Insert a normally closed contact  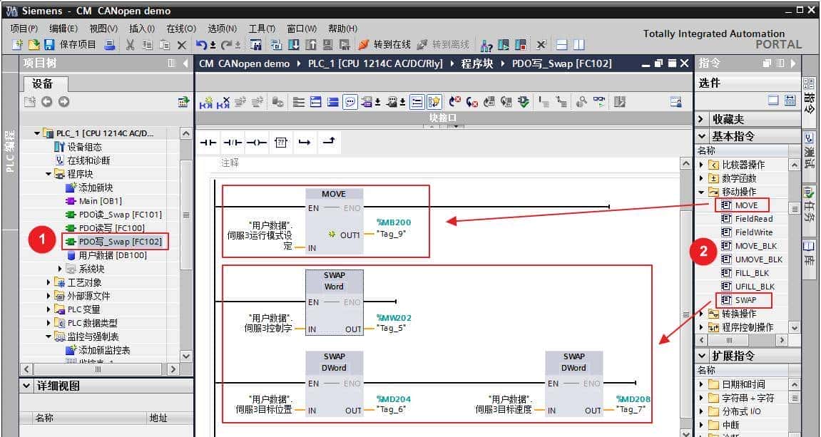[x=233, y=143]
